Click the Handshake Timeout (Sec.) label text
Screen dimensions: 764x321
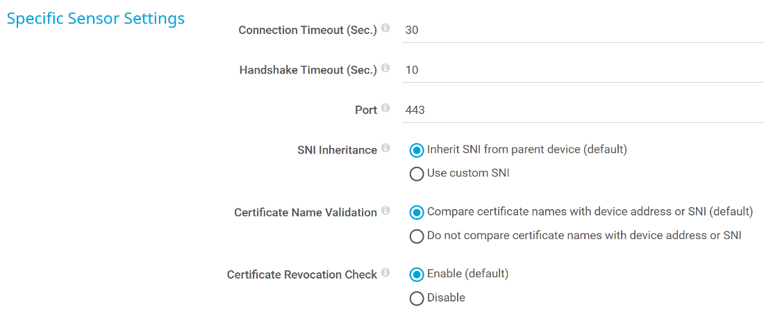(x=308, y=70)
